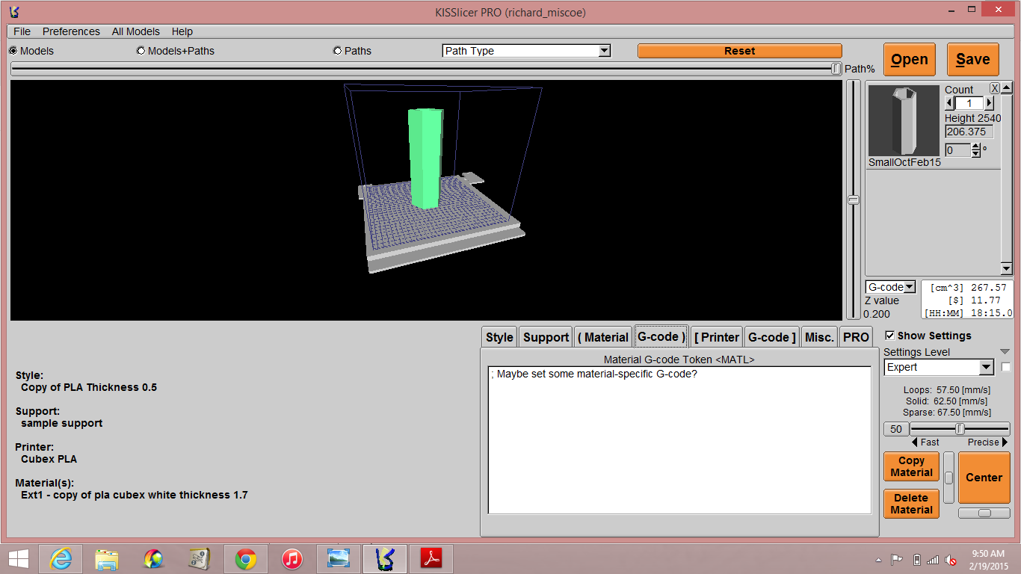Image resolution: width=1021 pixels, height=574 pixels.
Task: Click the KISSlicer taskbar icon
Action: point(385,558)
